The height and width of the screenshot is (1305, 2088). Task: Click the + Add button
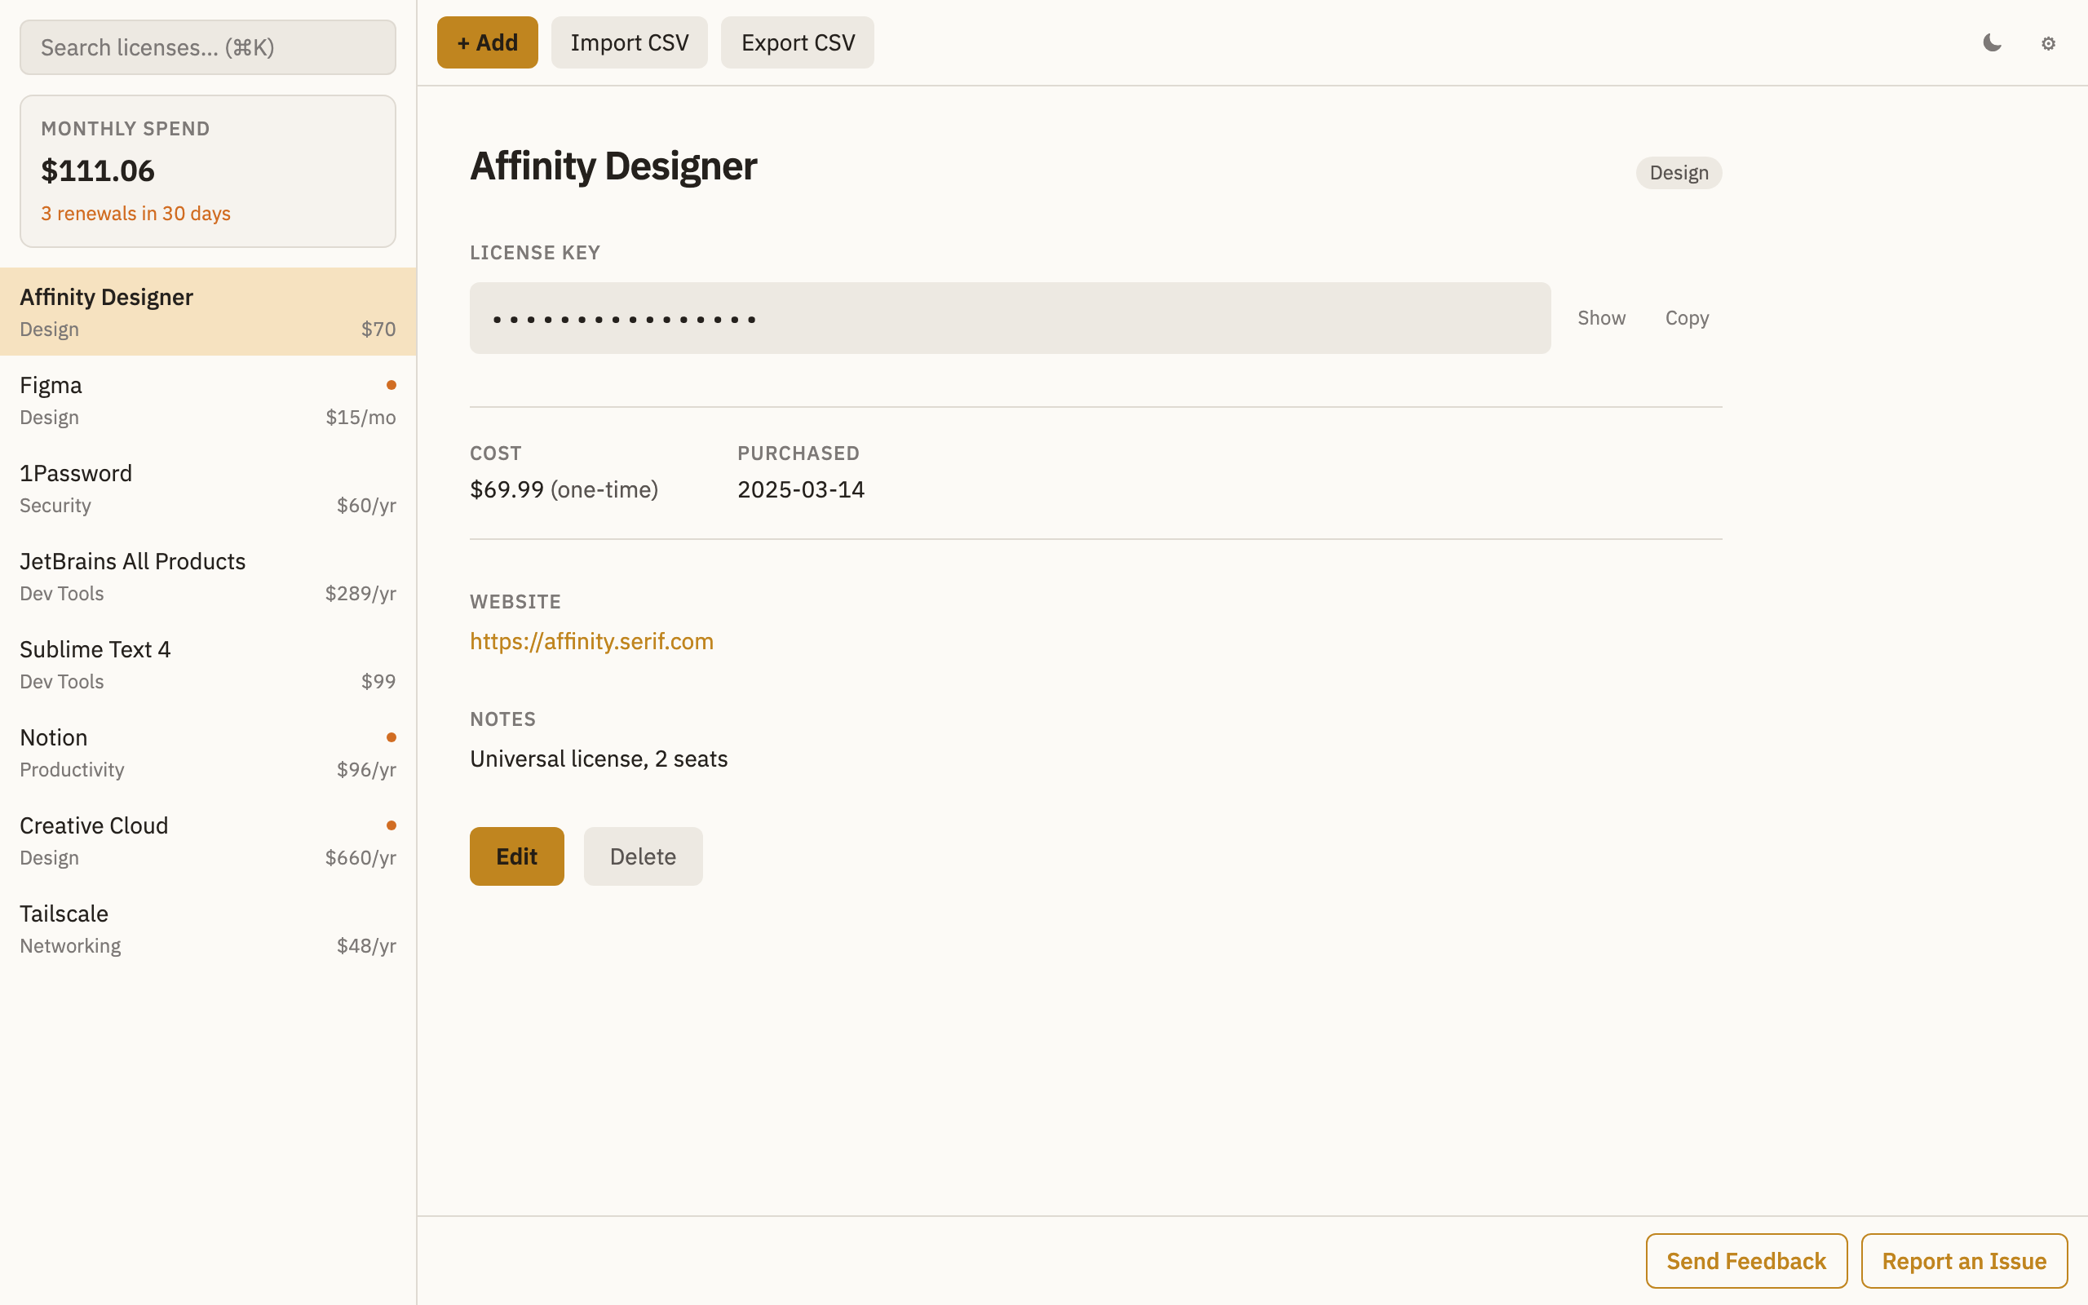(488, 42)
